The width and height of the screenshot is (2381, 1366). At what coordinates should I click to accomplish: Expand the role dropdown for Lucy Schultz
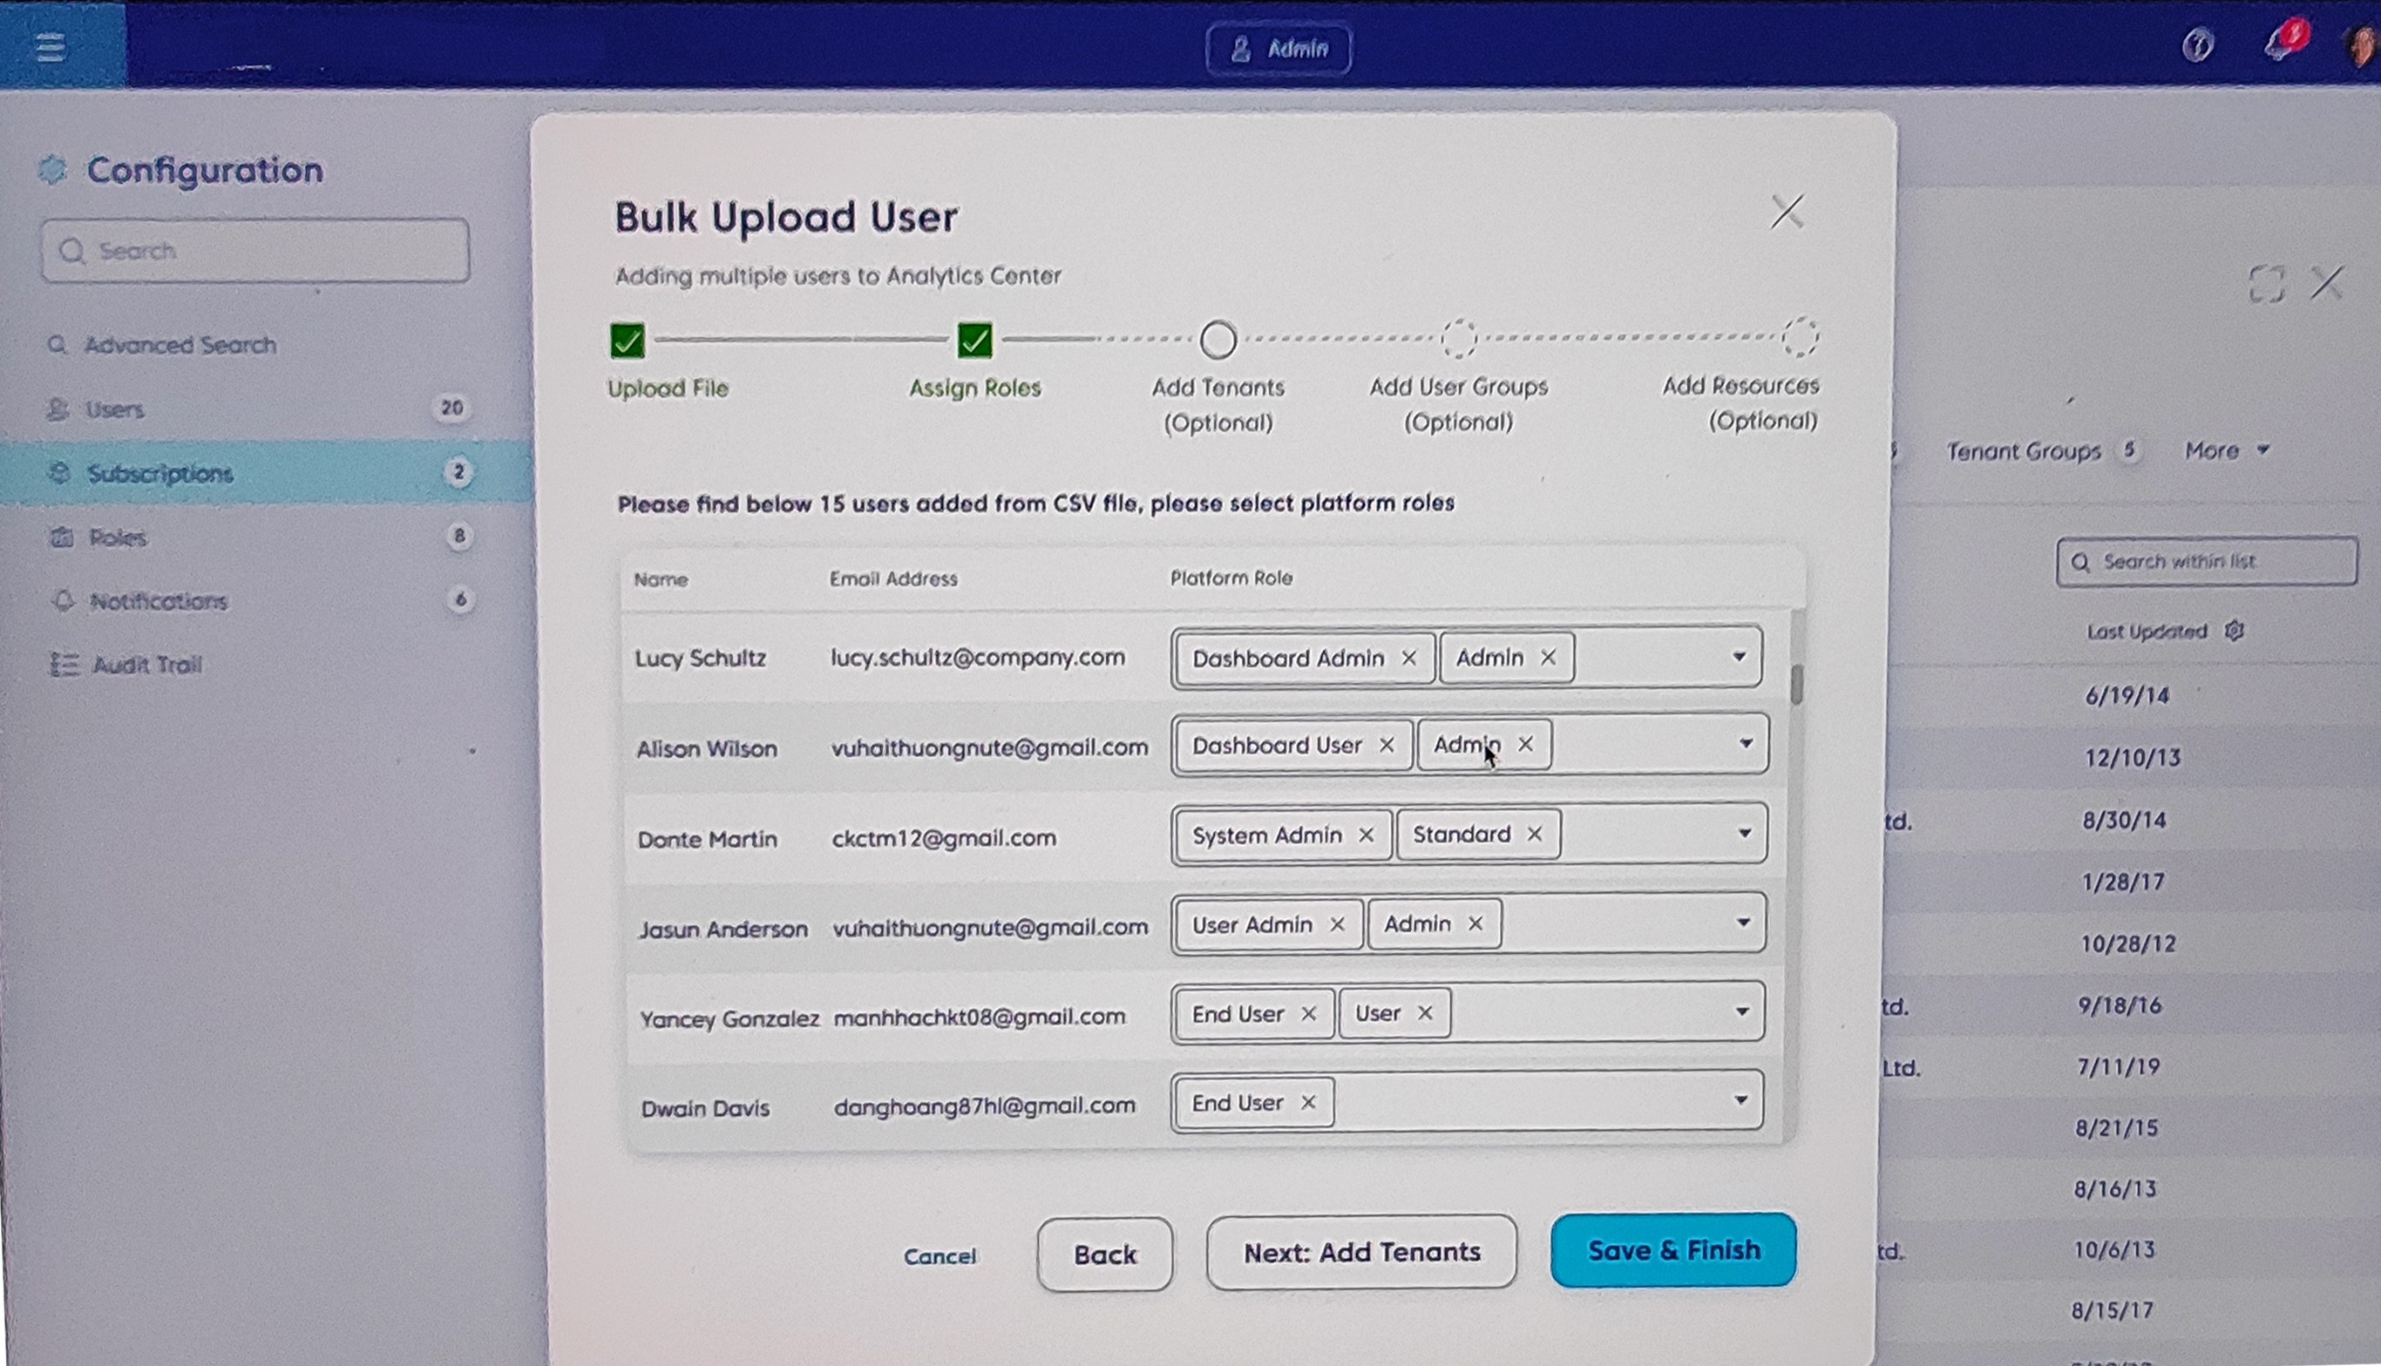[x=1738, y=657]
